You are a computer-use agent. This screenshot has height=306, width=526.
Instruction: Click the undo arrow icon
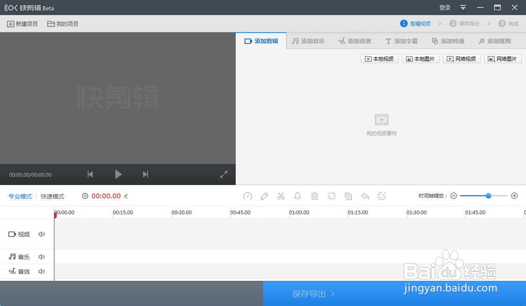click(365, 196)
